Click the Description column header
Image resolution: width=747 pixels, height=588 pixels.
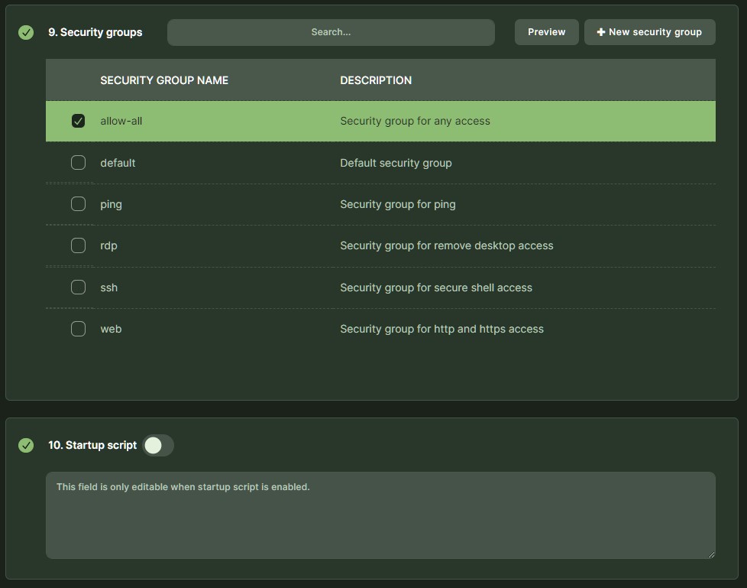coord(376,80)
